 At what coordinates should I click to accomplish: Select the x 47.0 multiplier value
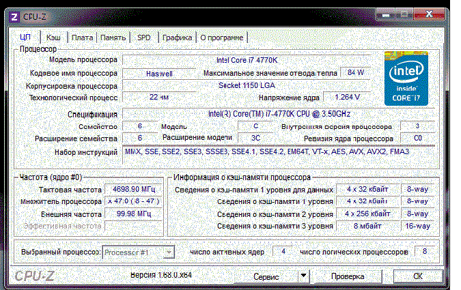[x=133, y=201]
